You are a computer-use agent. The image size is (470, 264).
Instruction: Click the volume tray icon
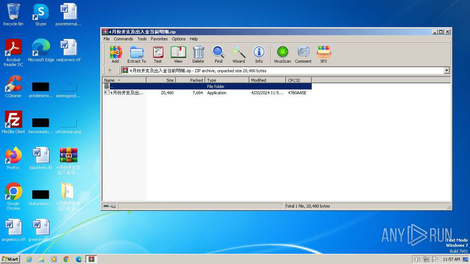coord(417,259)
